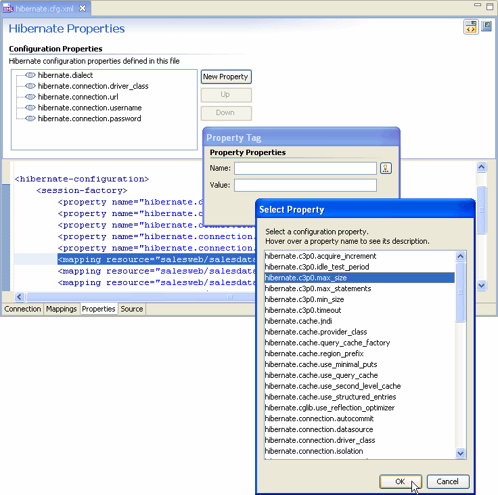
Task: Click the property browse lightbulb icon beside Name
Action: tap(386, 168)
